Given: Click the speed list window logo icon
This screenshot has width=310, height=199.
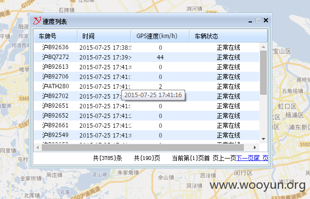Looking at the screenshot, I should tap(37, 21).
